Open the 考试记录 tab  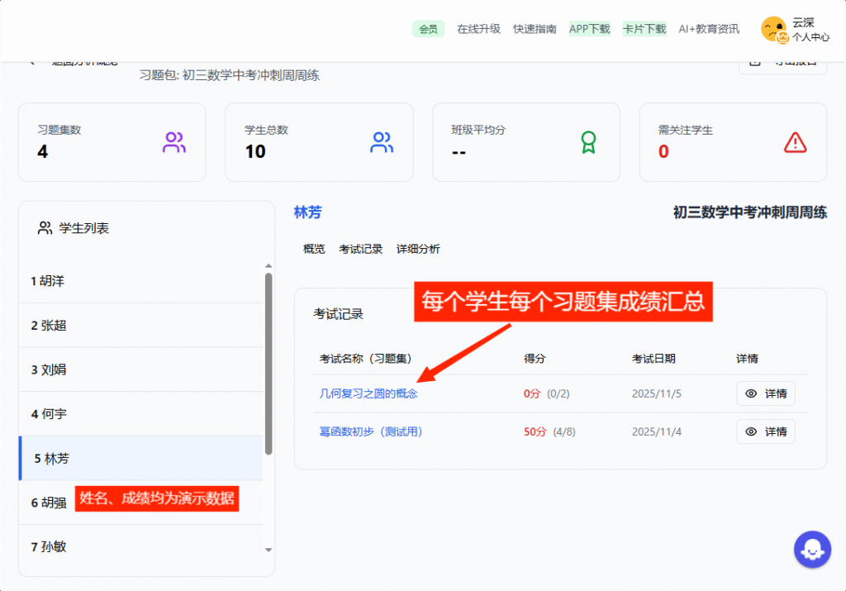point(361,249)
